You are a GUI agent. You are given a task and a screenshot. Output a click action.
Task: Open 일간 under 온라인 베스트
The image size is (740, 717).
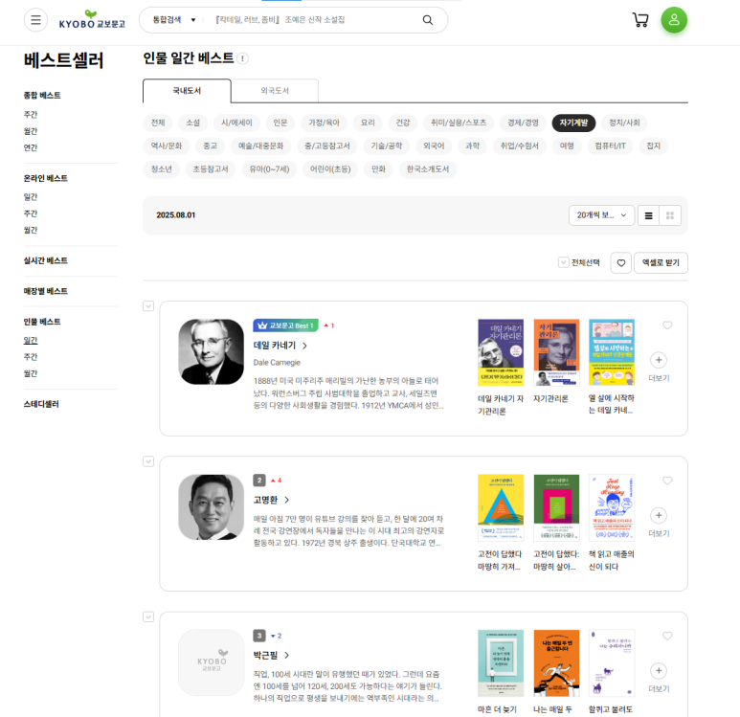coord(31,197)
